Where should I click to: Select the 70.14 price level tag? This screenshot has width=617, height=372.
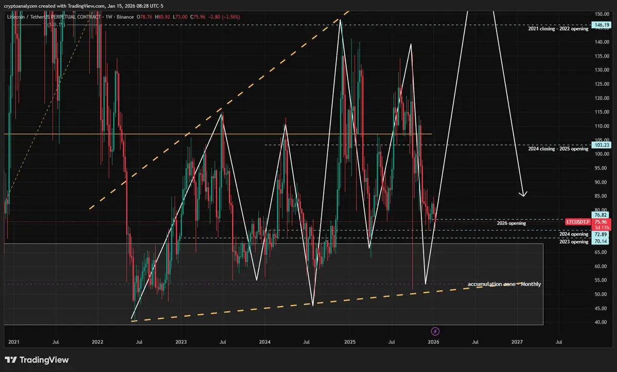(x=601, y=241)
